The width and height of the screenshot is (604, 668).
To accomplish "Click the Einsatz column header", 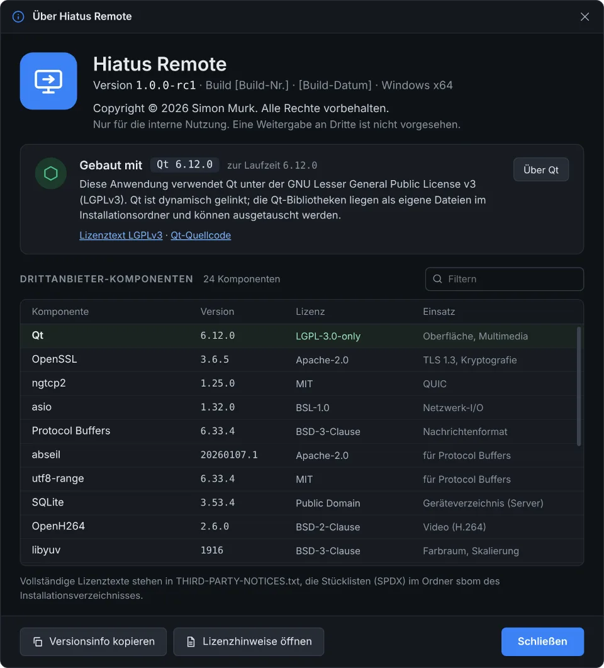I will point(439,312).
